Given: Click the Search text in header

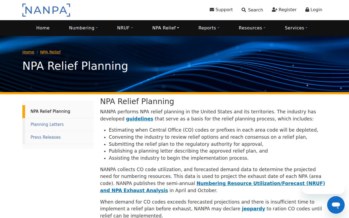Looking at the screenshot, I should click(255, 10).
